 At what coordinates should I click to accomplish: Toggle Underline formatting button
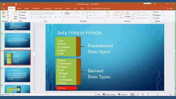37,17
